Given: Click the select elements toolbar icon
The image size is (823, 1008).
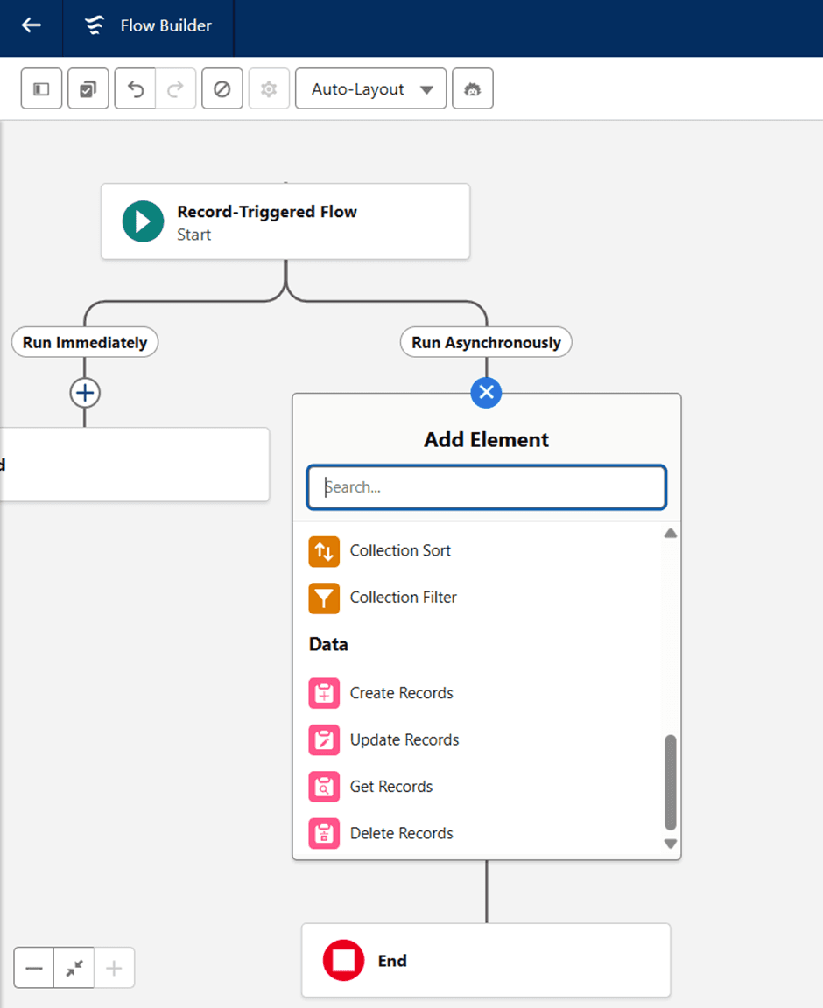Looking at the screenshot, I should click(x=88, y=88).
